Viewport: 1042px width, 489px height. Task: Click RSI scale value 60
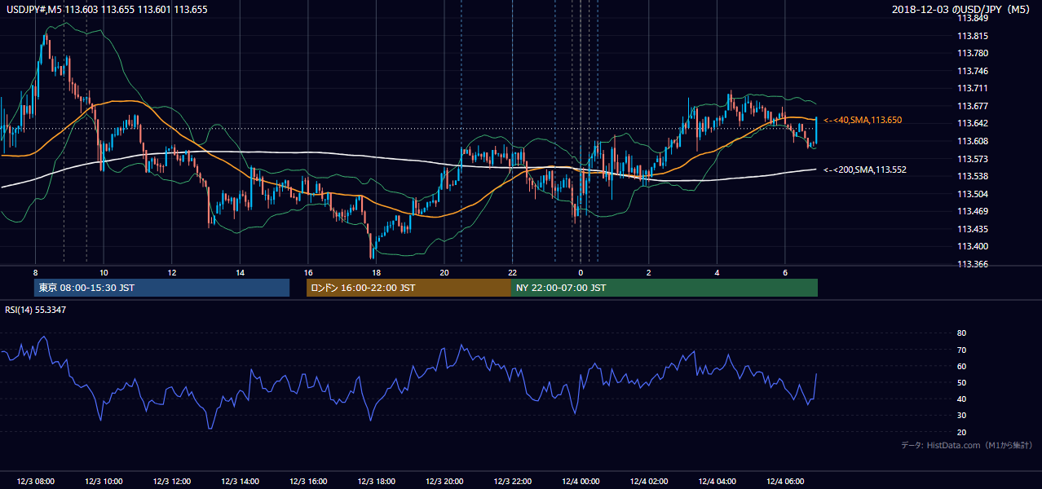coord(961,366)
